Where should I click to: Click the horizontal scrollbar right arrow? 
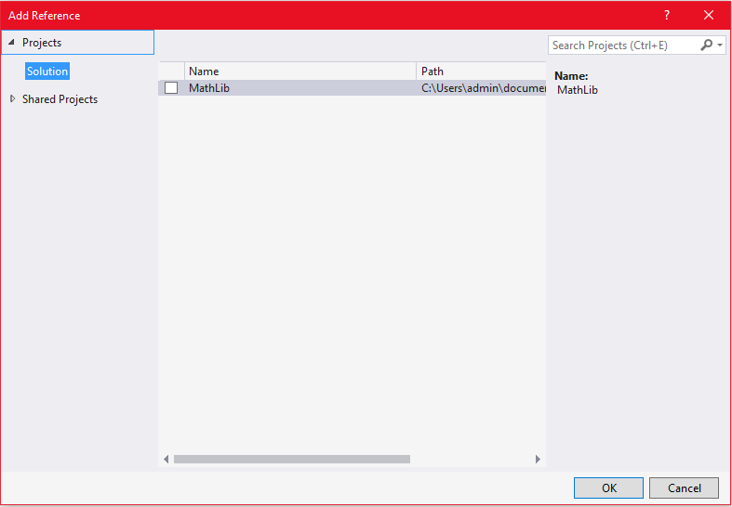click(538, 460)
